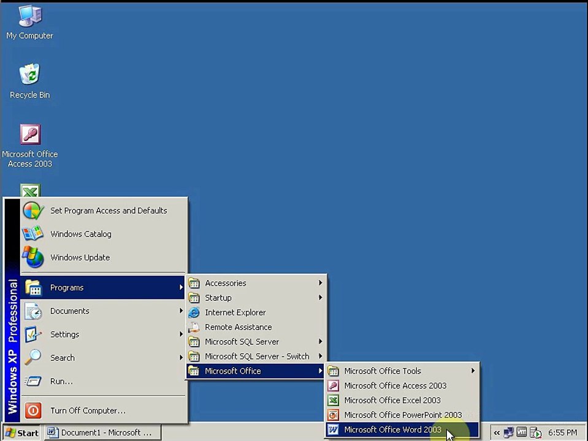Expand the Microsoft SQL Server submenu arrow

[320, 341]
